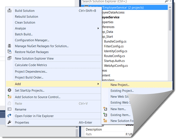This screenshot has width=177, height=140.
Task: Choose Rebuild Solution
Action: [x=54, y=16]
